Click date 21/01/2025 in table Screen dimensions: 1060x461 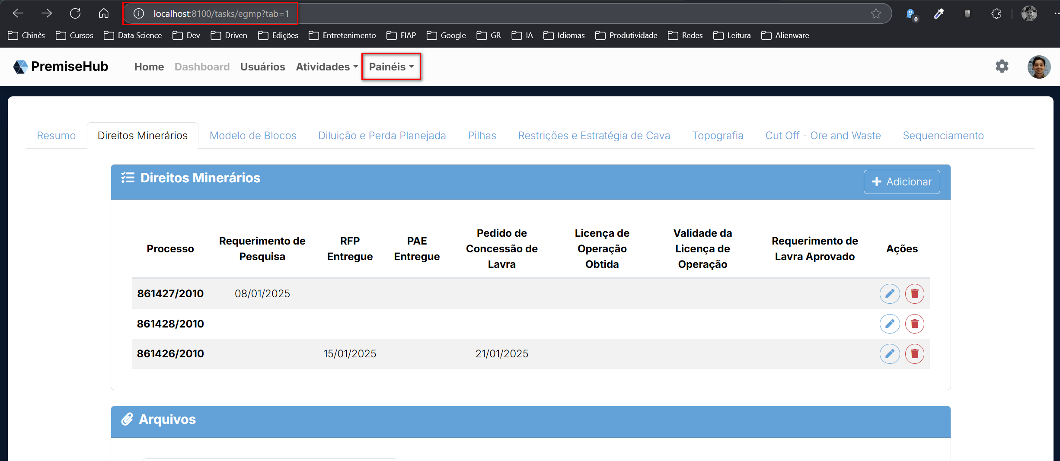click(502, 354)
